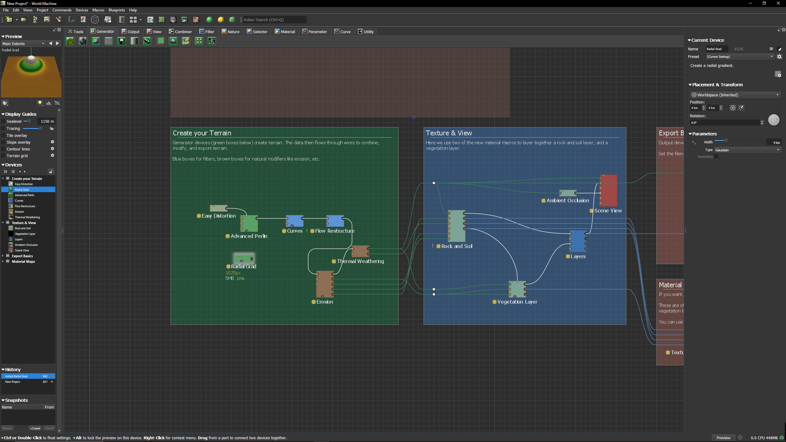Enable the Tile overlay checkbox
This screenshot has height=442, width=786.
(x=3, y=135)
